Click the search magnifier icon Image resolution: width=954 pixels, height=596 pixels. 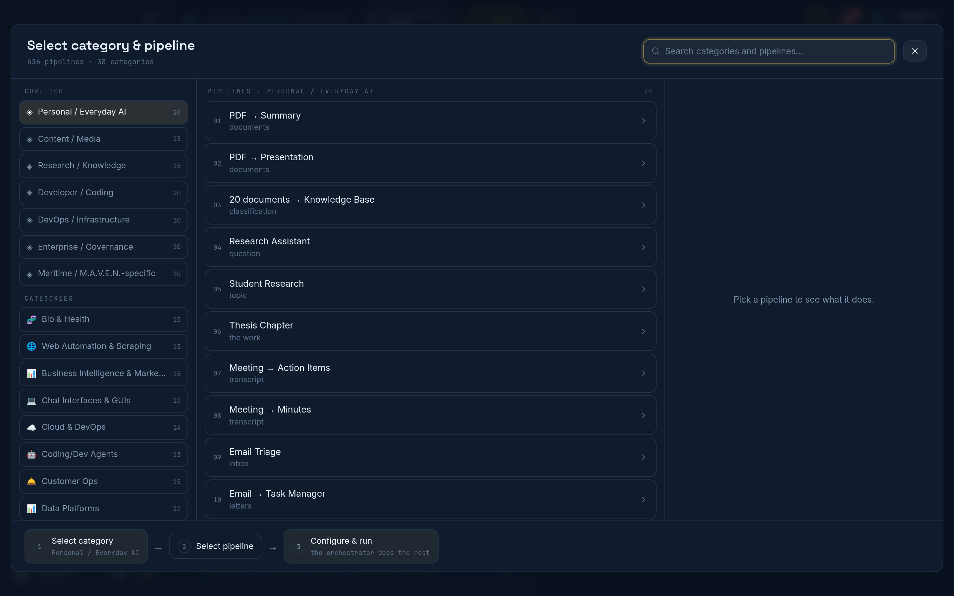[655, 51]
